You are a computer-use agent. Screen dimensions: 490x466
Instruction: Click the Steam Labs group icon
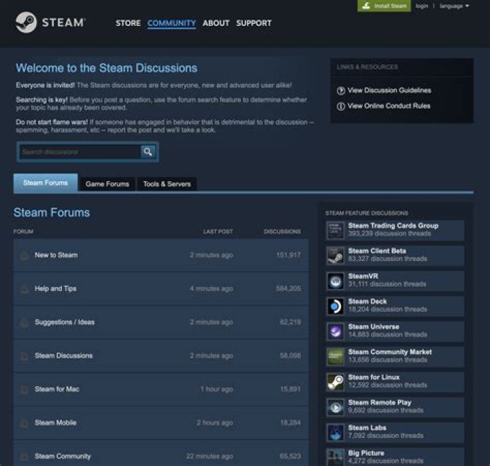coord(336,433)
